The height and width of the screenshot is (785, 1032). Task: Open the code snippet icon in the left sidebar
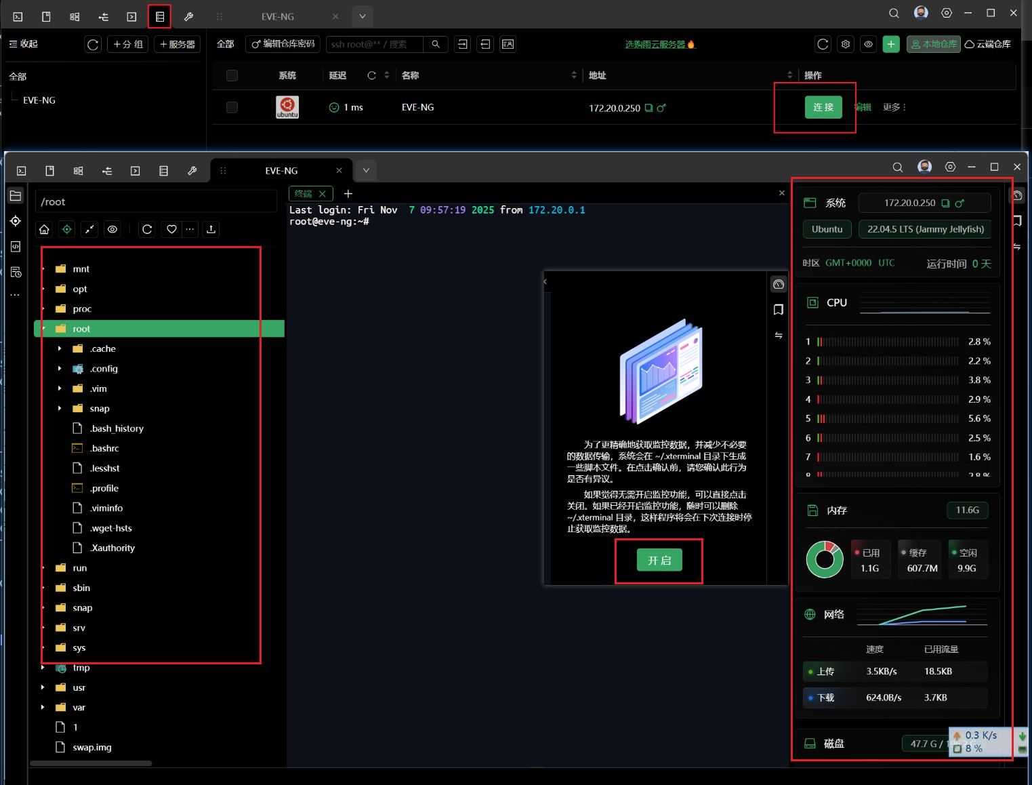click(x=16, y=247)
